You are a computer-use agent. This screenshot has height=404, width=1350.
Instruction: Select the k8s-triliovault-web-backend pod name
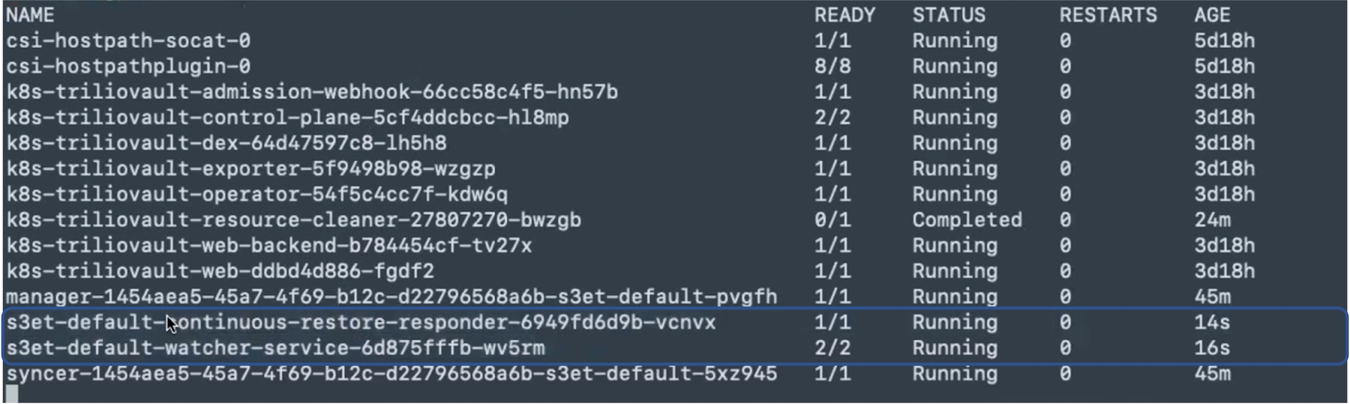point(269,246)
